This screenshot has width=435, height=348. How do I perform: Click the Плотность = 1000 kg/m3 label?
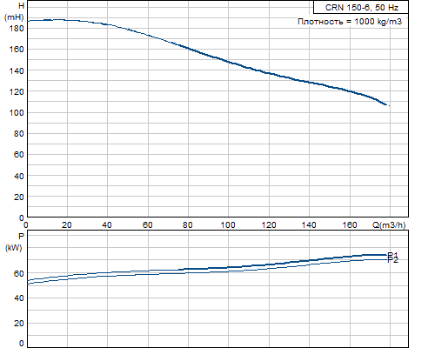tap(350, 22)
